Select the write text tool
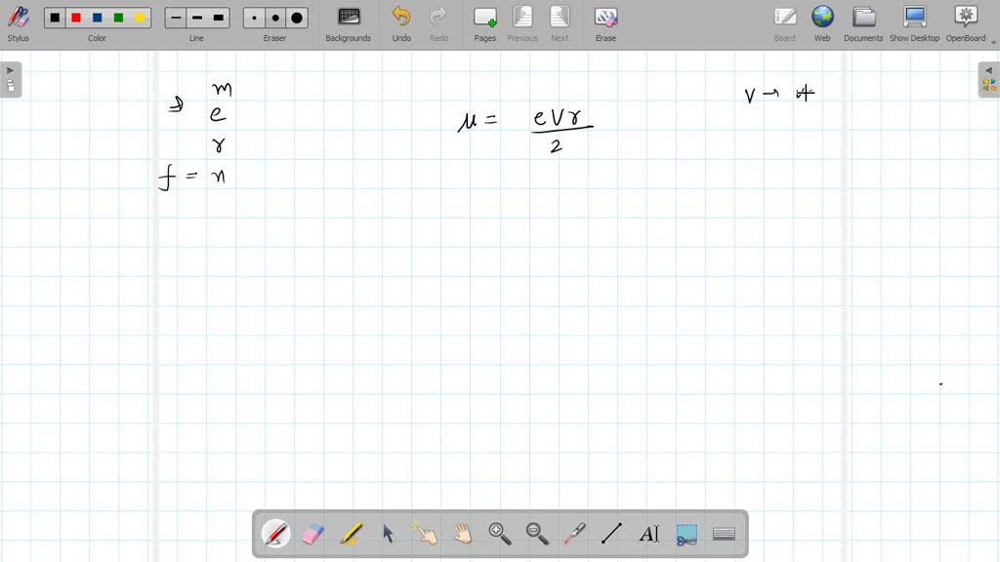Screen dimensions: 1000x562 click(x=649, y=534)
